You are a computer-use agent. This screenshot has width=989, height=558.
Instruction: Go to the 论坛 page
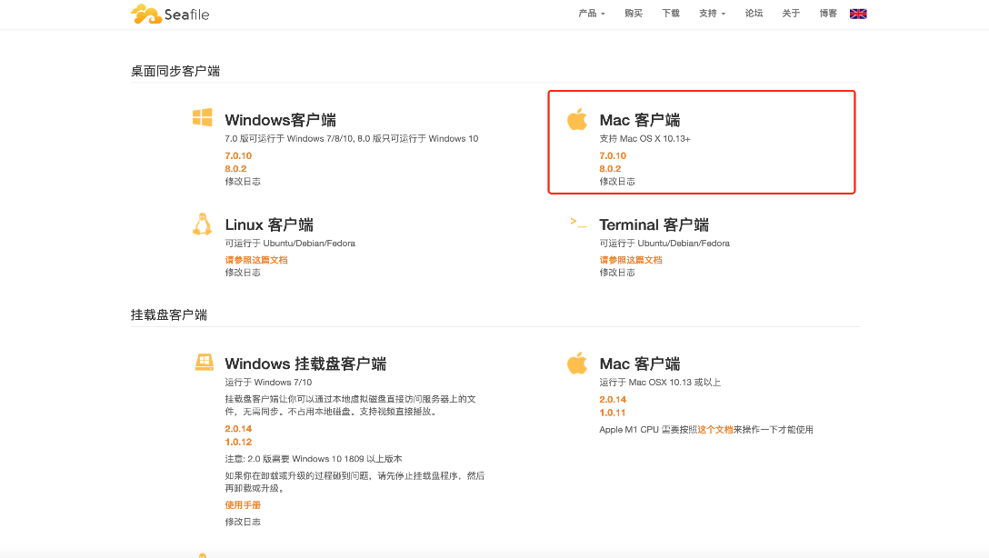[x=754, y=14]
